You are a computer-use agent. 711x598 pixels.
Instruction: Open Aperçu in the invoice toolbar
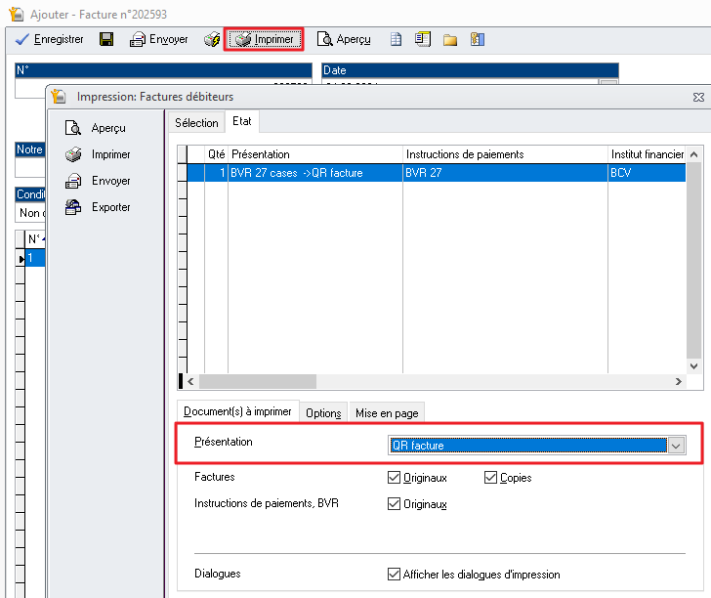tap(344, 39)
